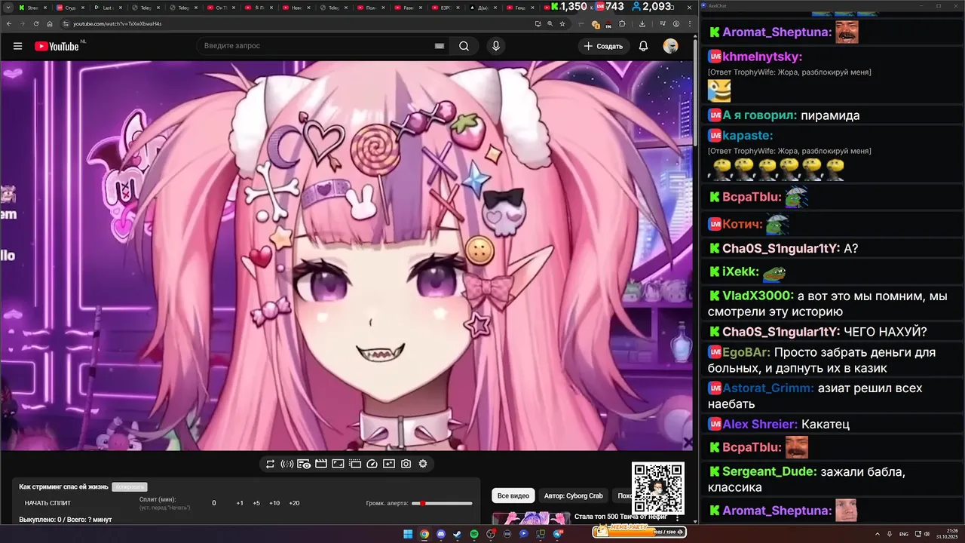This screenshot has width=965, height=543.
Task: Open the browser extensions puzzle icon
Action: [x=622, y=23]
